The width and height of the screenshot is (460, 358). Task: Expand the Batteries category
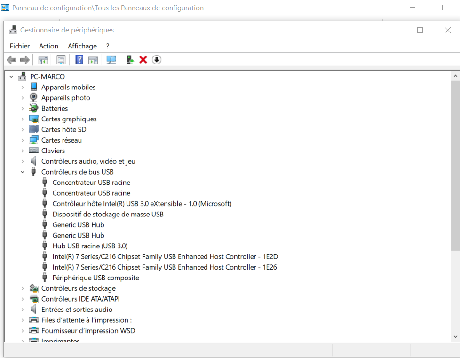coord(23,108)
